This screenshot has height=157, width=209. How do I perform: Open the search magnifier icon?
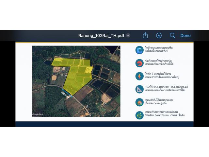[x=172, y=36]
